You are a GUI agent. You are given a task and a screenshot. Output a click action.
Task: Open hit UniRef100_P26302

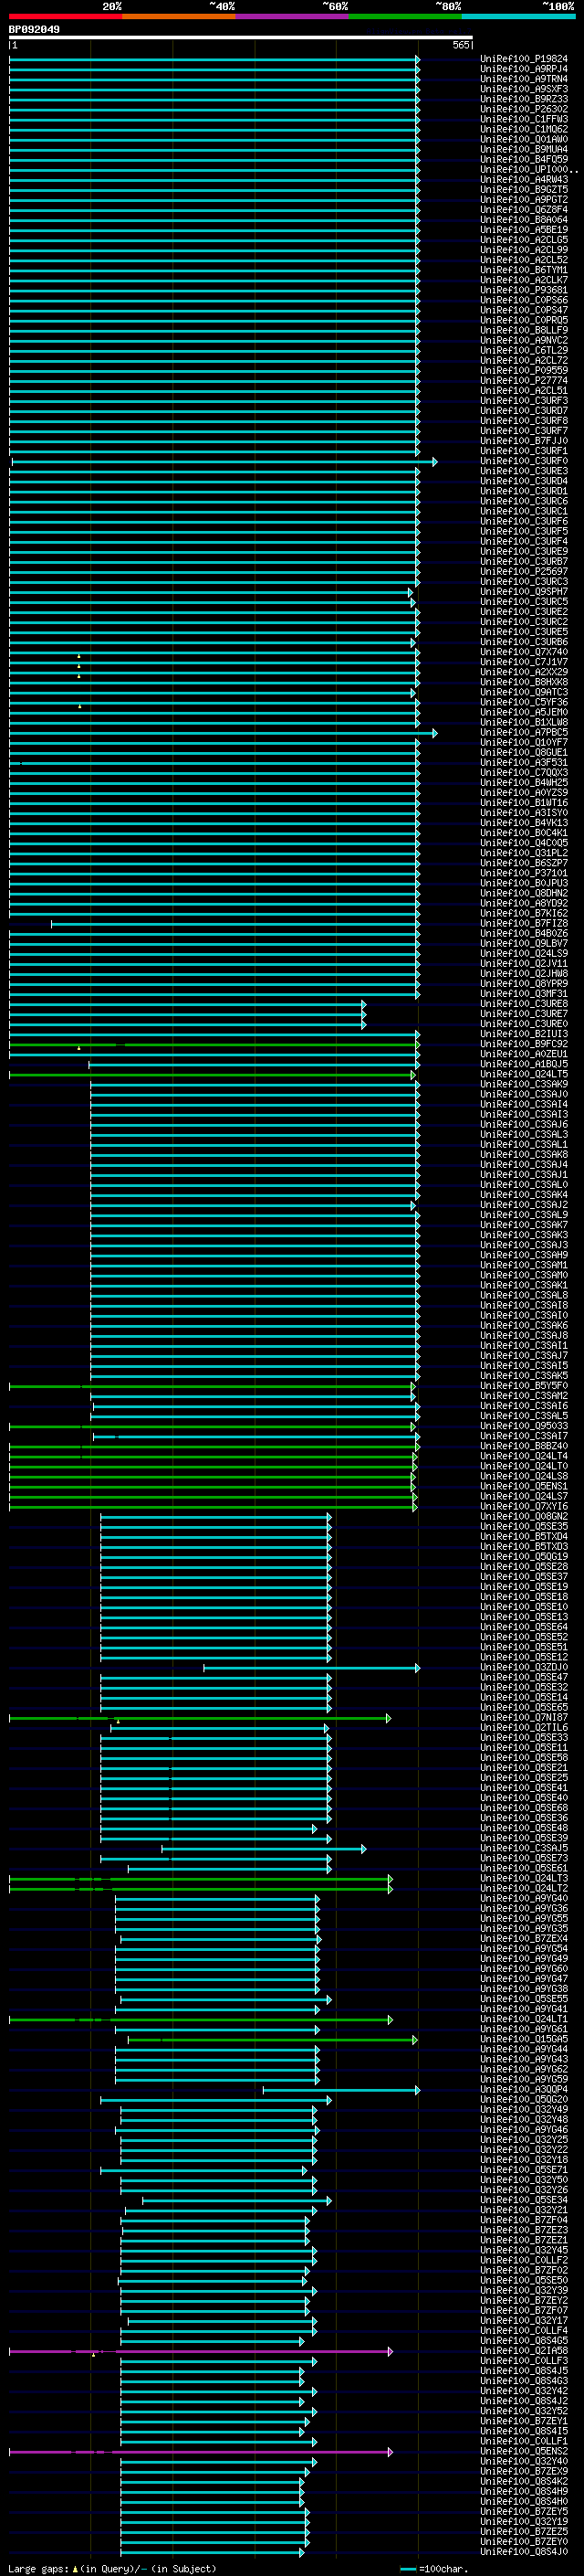coord(523,109)
